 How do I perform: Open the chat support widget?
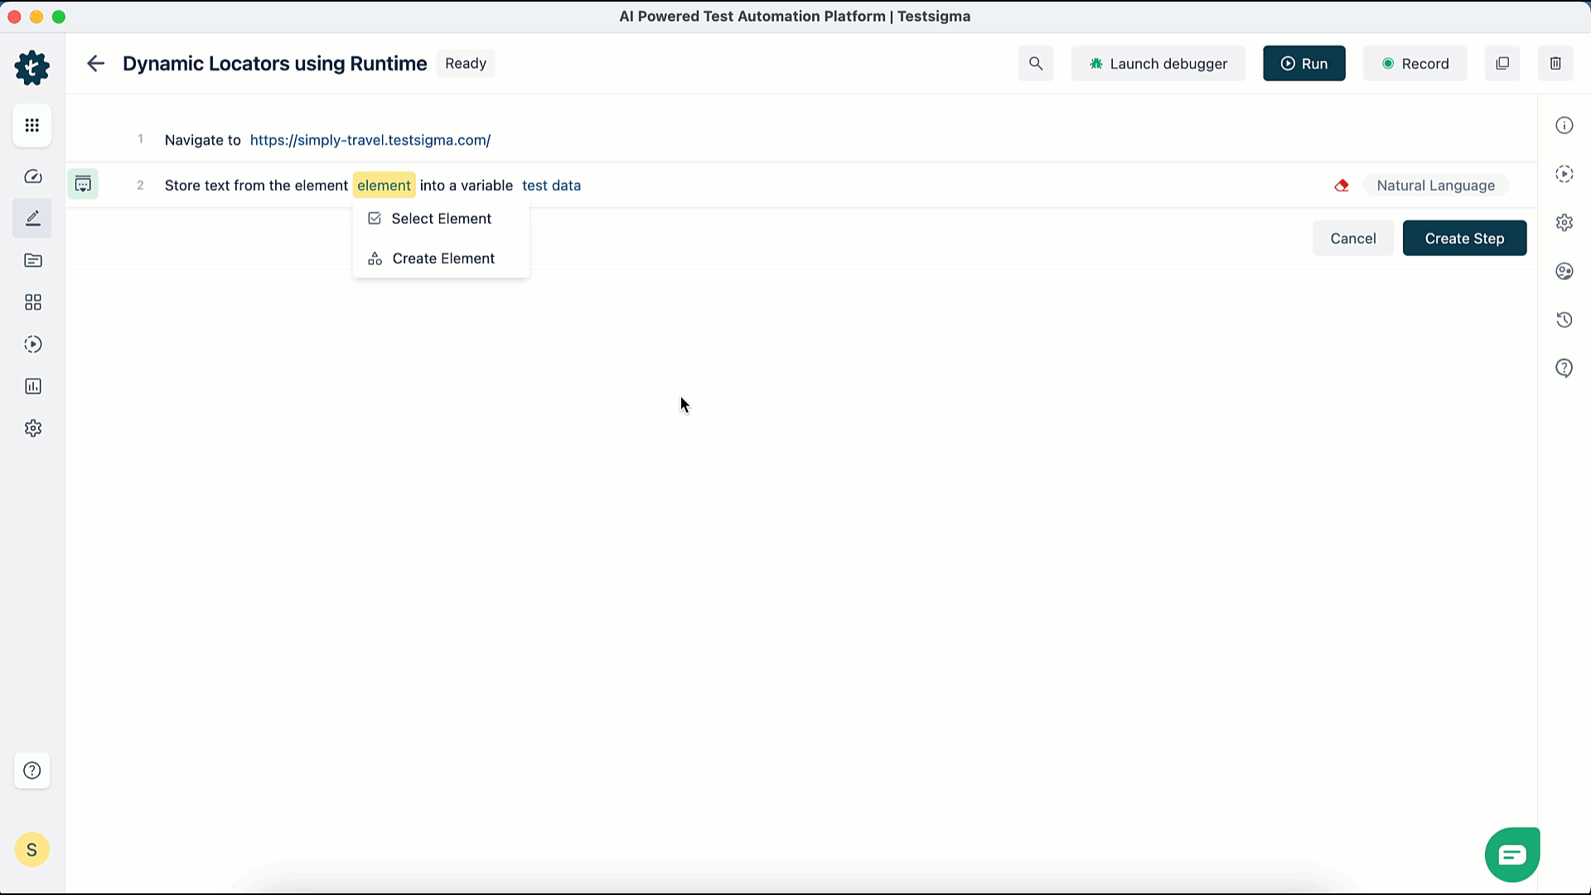click(x=1511, y=854)
